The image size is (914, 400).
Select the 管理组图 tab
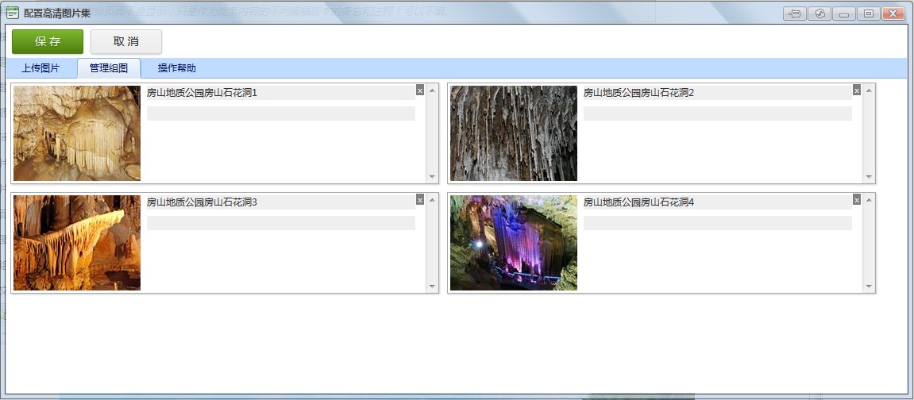pyautogui.click(x=109, y=68)
